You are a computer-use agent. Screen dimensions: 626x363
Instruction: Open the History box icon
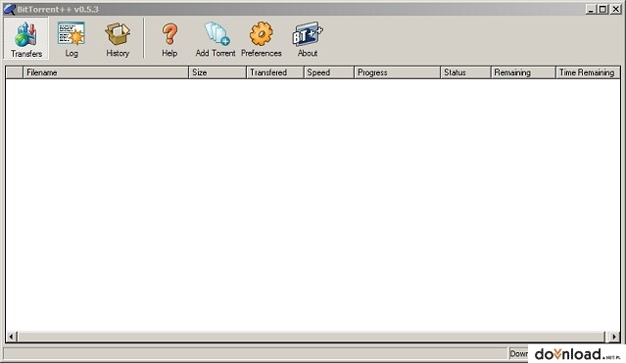[118, 34]
